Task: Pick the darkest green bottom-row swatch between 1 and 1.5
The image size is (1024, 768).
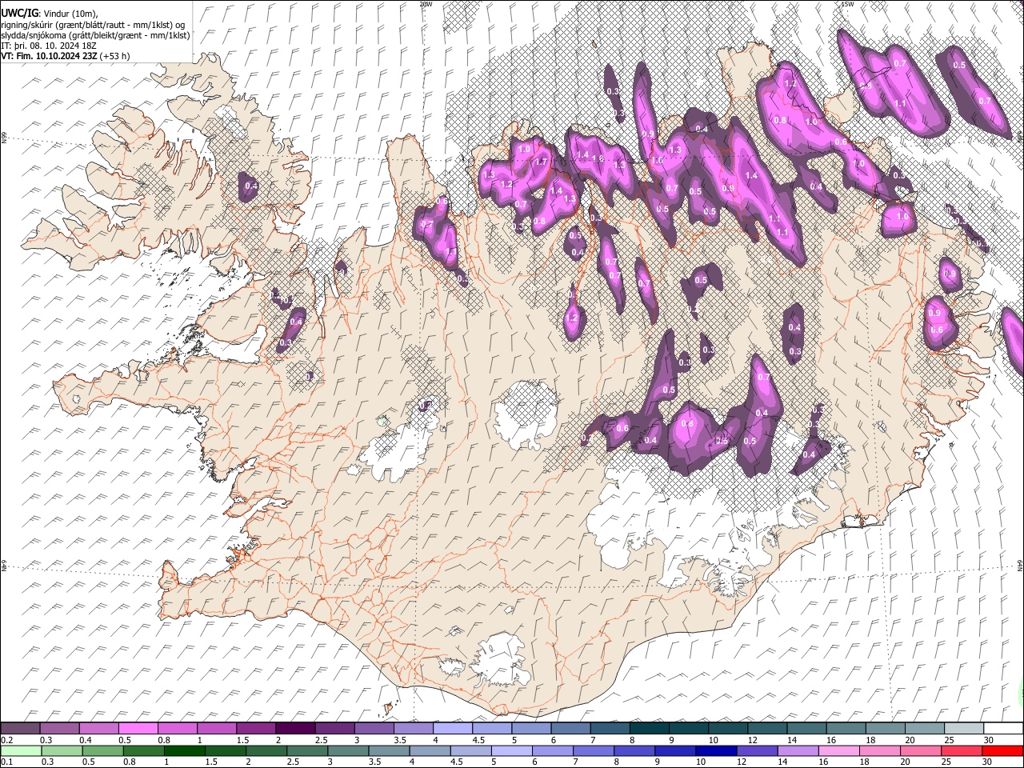Action: click(x=186, y=750)
